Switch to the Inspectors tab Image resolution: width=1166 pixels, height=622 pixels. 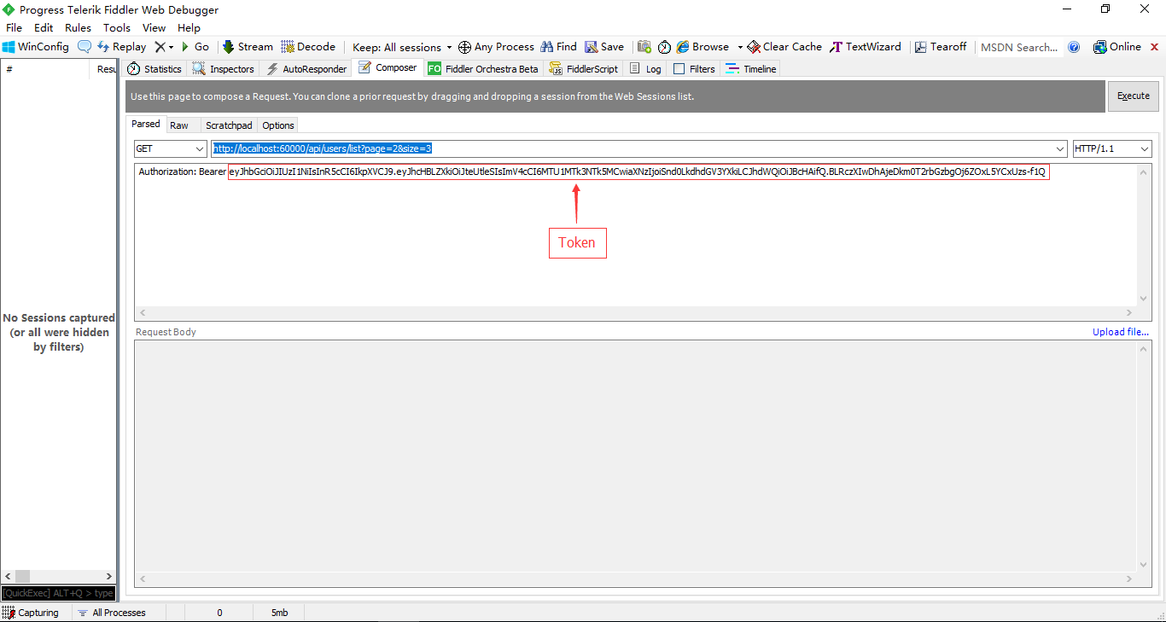[x=224, y=69]
